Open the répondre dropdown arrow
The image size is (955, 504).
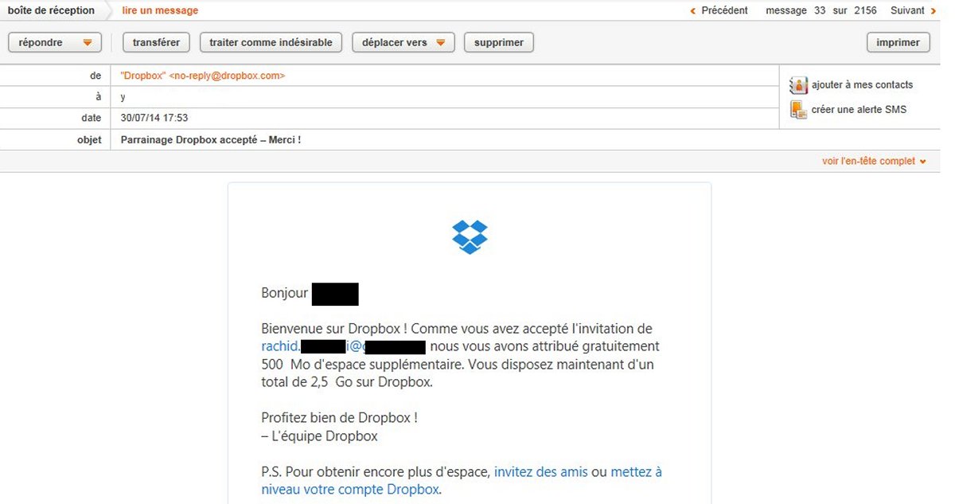pyautogui.click(x=88, y=43)
